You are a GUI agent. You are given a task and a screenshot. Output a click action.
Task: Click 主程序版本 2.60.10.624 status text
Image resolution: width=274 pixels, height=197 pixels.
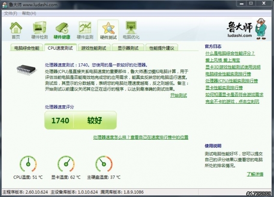[25, 192]
